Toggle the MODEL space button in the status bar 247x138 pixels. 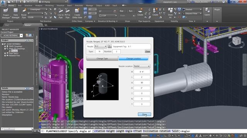coord(145,135)
